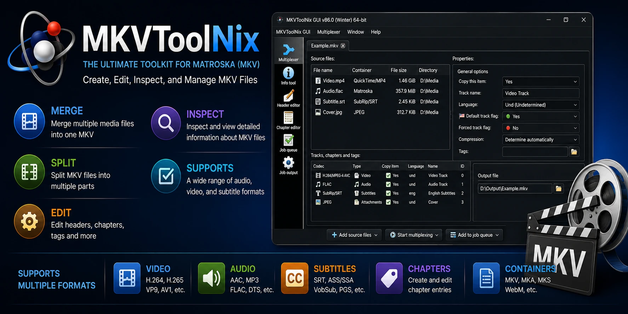Click the EDIT gear icon

(29, 222)
